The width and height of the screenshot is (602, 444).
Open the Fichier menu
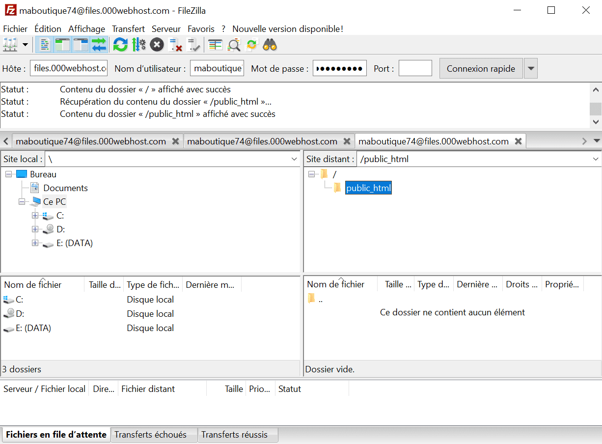15,29
